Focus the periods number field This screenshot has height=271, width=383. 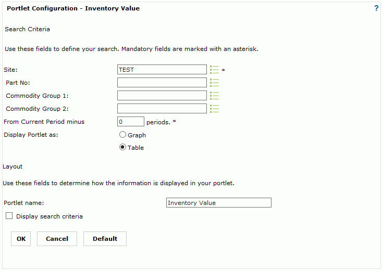click(x=130, y=122)
